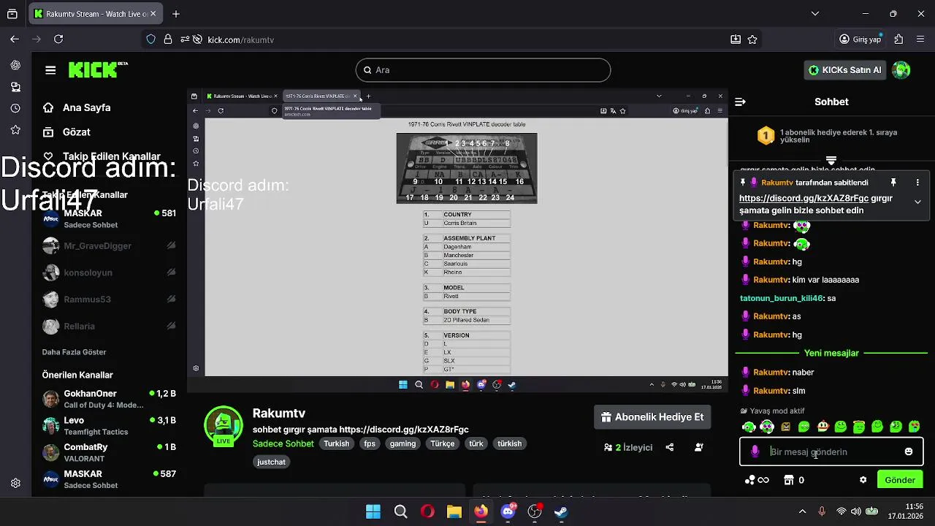935x526 pixels.
Task: Open offline channel Mr_GraveDigger
Action: (x=109, y=246)
